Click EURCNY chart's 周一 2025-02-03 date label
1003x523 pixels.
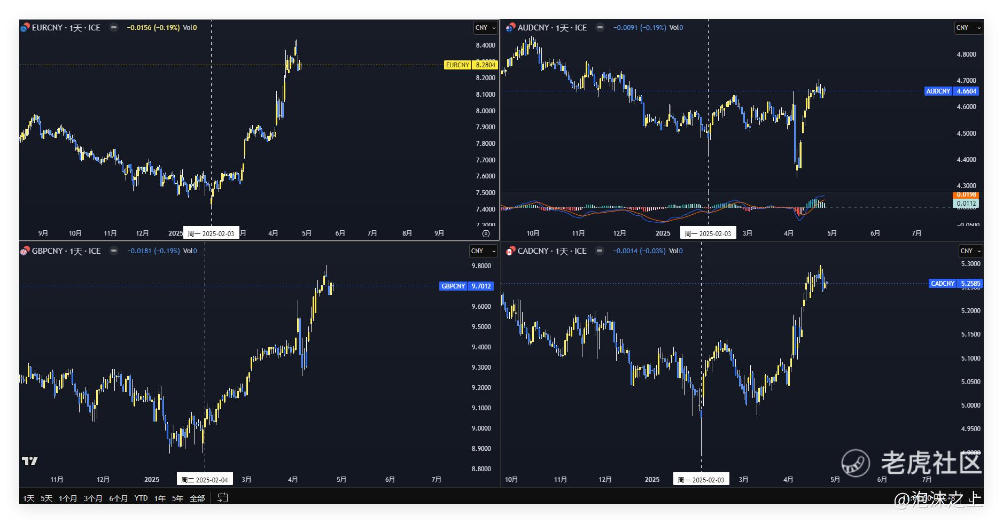click(x=211, y=233)
